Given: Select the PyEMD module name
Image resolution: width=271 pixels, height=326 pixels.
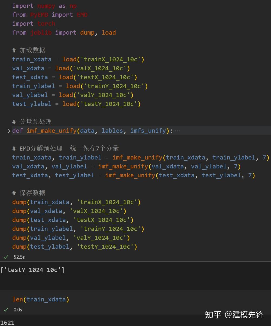Looking at the screenshot, I should (39, 15).
